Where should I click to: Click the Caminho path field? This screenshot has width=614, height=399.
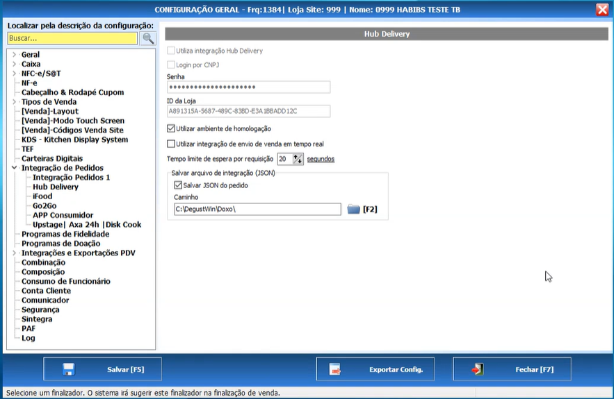tap(258, 209)
